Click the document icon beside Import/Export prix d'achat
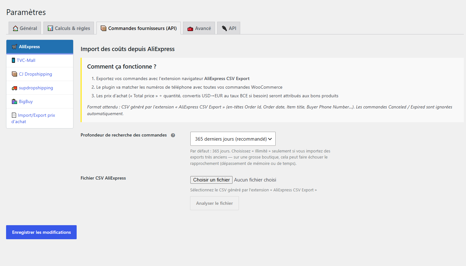The width and height of the screenshot is (466, 266). (x=14, y=115)
